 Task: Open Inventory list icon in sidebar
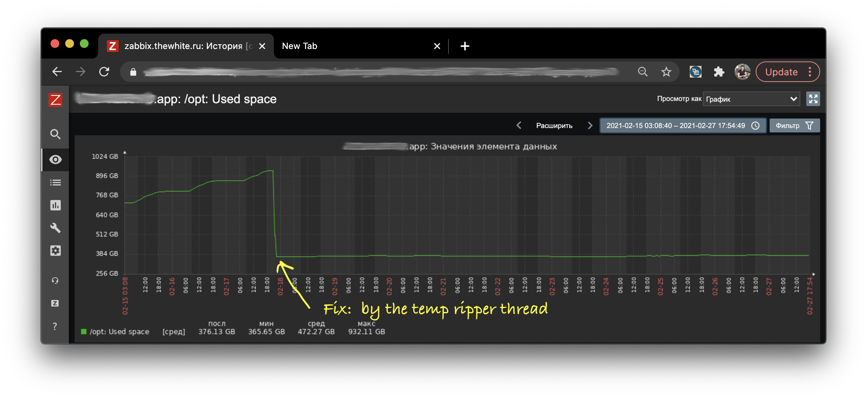pos(55,183)
